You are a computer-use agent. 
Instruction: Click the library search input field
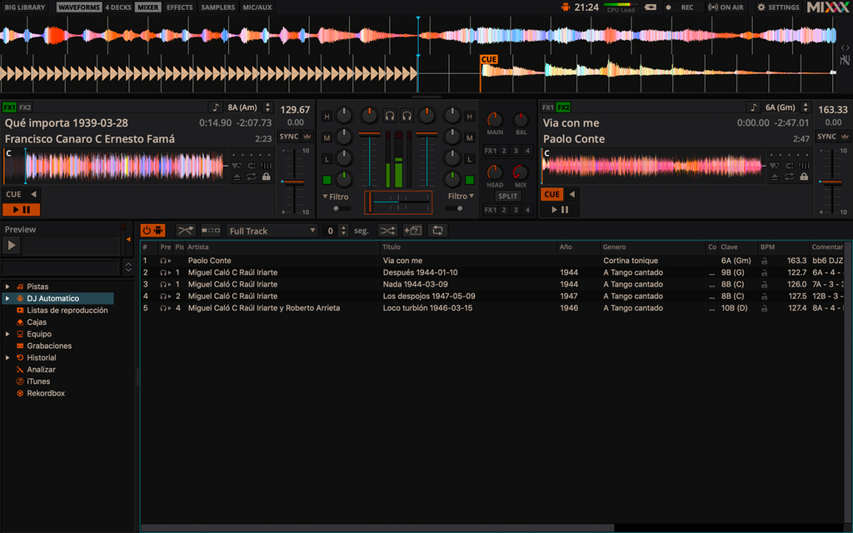61,267
